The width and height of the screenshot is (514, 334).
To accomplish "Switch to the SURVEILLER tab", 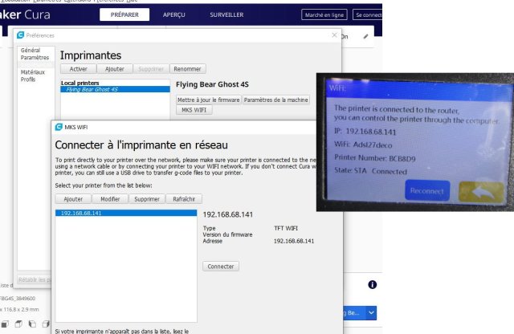I will click(x=226, y=14).
